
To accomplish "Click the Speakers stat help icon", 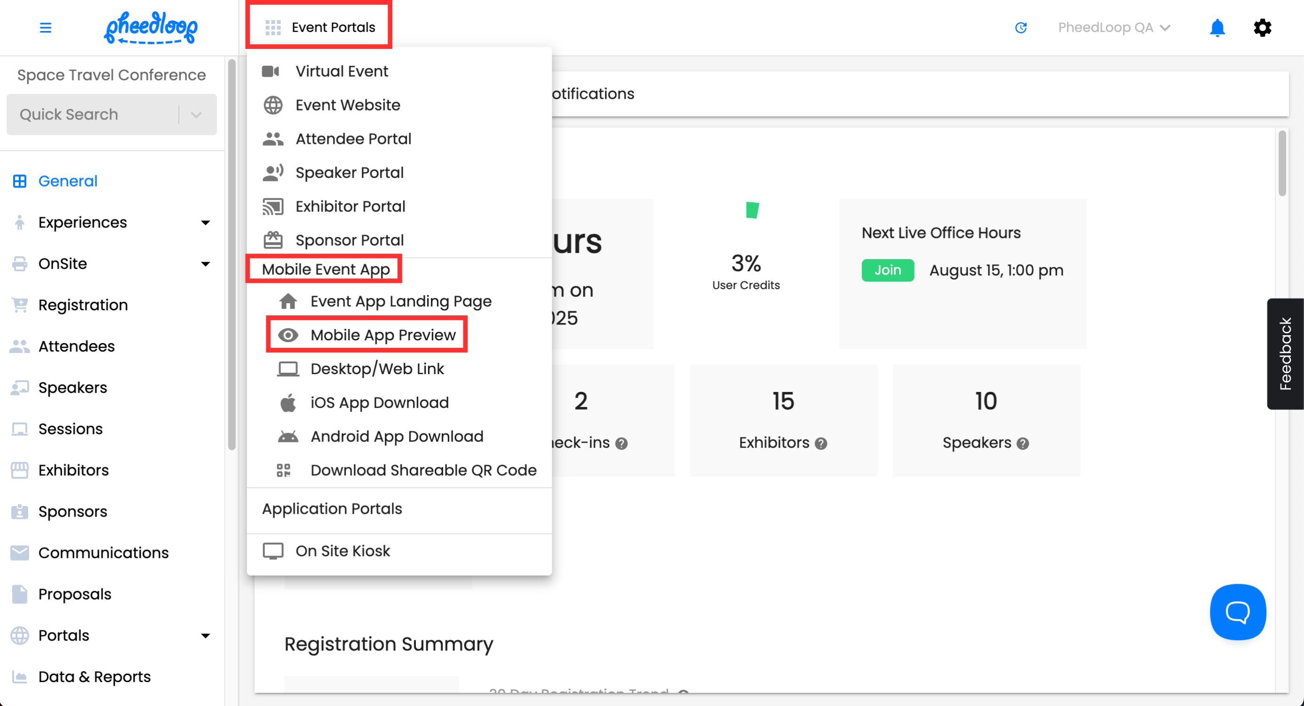I will (x=1023, y=444).
